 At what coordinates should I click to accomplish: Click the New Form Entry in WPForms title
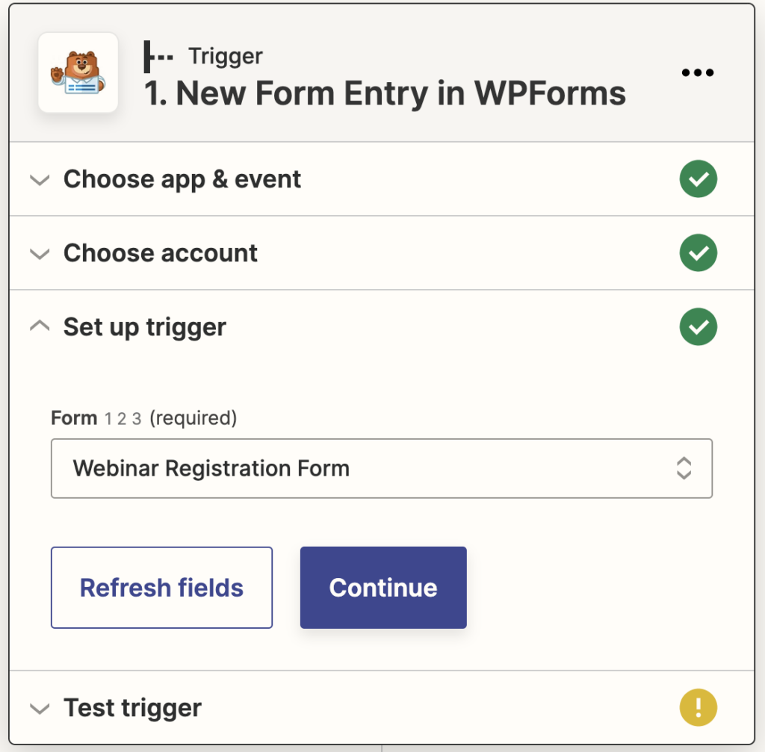(x=382, y=93)
